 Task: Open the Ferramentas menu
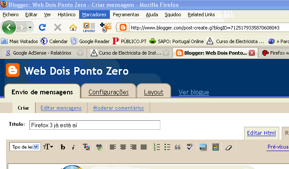126,15
